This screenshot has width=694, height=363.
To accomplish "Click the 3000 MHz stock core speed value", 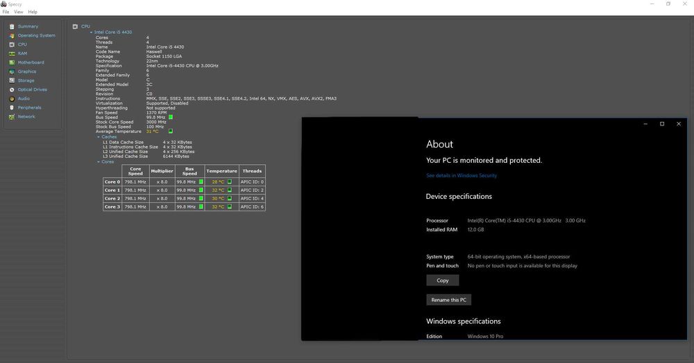I will click(x=155, y=122).
